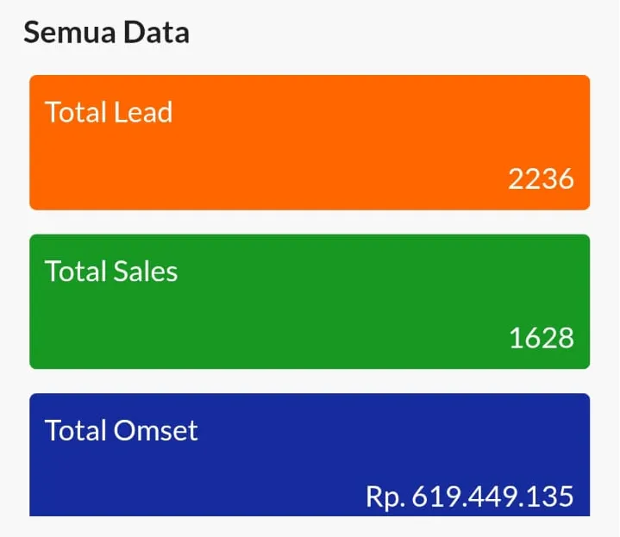Click the word Sales on green card
The image size is (620, 537).
[x=146, y=272]
